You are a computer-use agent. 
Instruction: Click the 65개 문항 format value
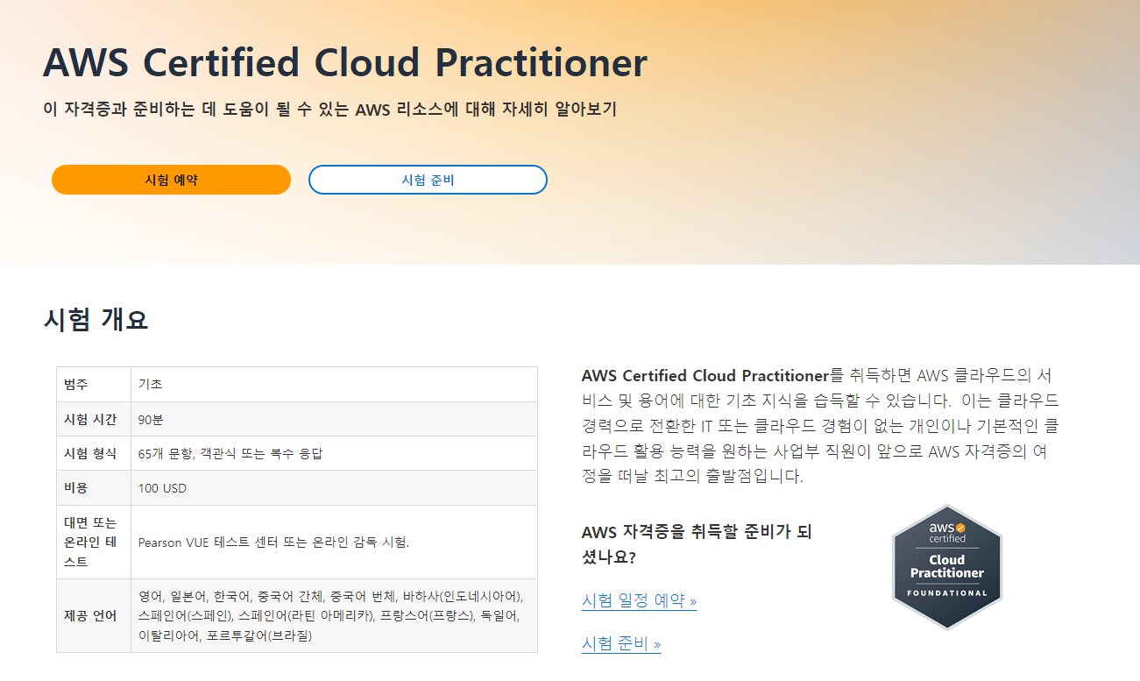(x=231, y=454)
